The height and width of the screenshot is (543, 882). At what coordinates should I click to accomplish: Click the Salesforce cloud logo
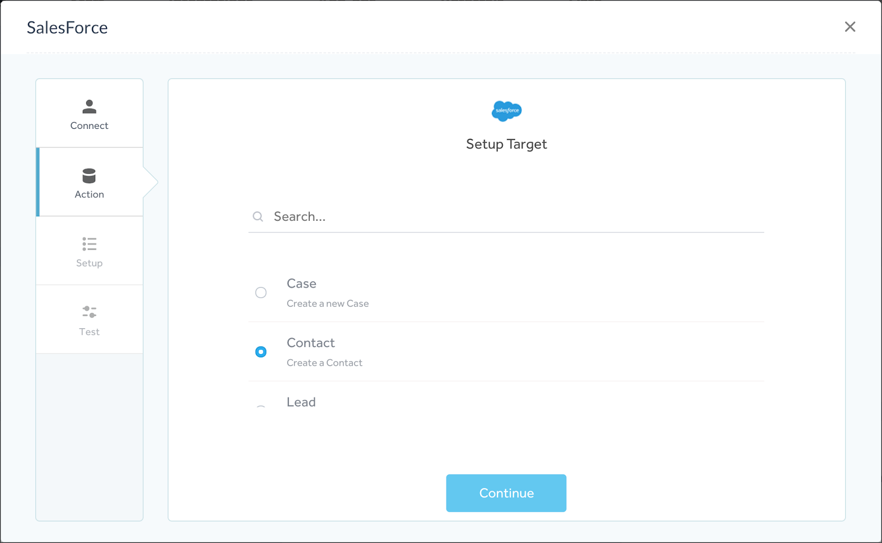507,111
